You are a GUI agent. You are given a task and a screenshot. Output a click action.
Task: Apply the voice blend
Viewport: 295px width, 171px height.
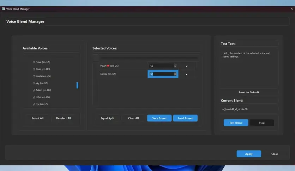pyautogui.click(x=249, y=154)
